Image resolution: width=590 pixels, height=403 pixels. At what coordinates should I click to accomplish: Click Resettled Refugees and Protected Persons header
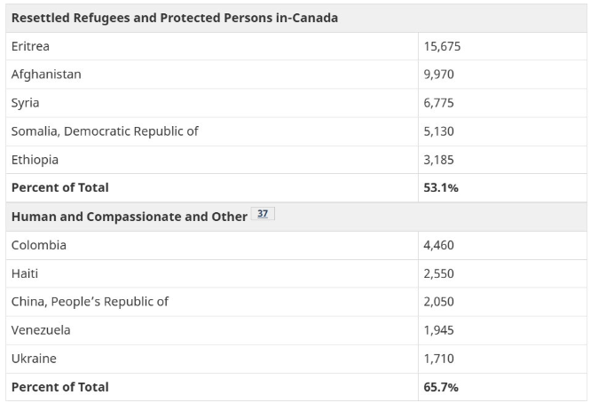(x=175, y=18)
